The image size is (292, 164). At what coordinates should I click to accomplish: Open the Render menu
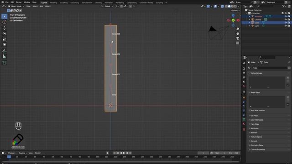19,2
